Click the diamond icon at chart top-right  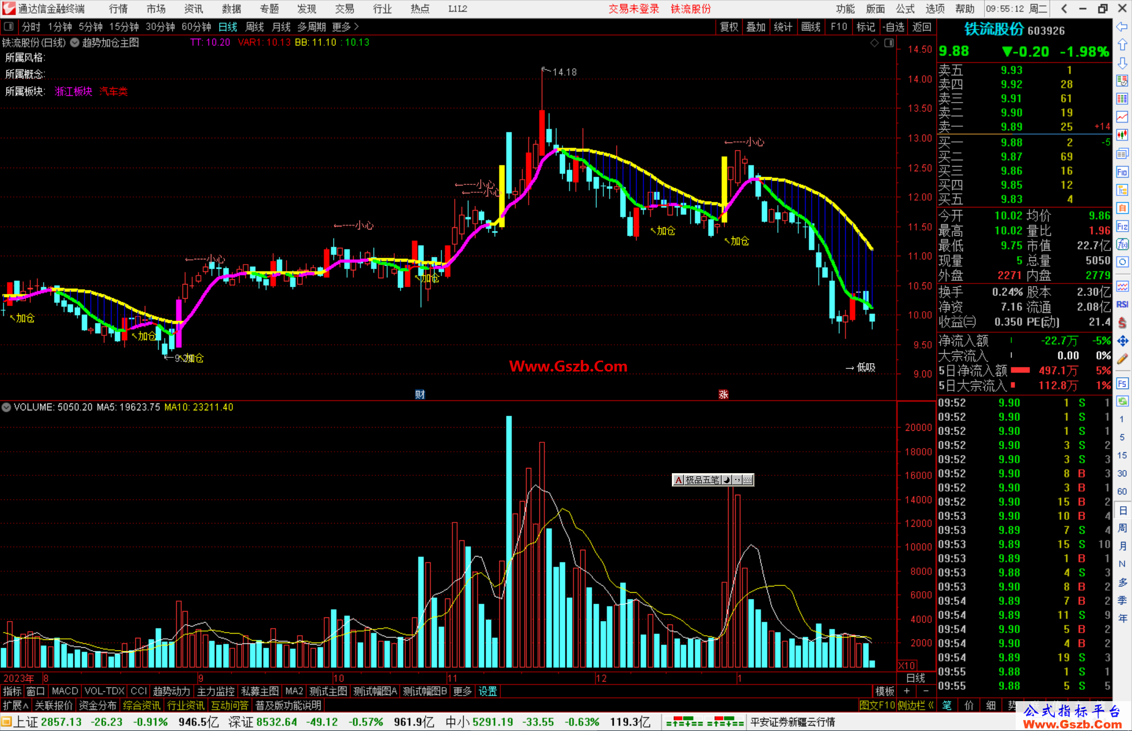(x=874, y=43)
